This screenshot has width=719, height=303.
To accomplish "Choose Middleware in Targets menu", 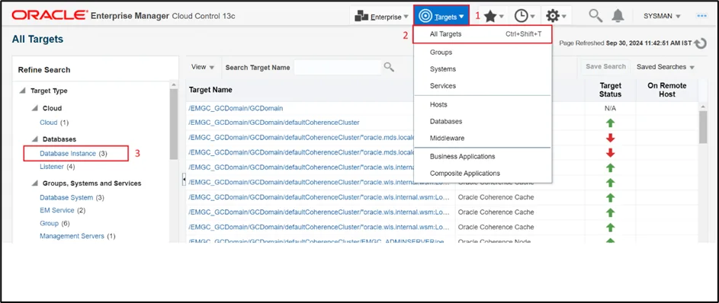I will click(447, 139).
